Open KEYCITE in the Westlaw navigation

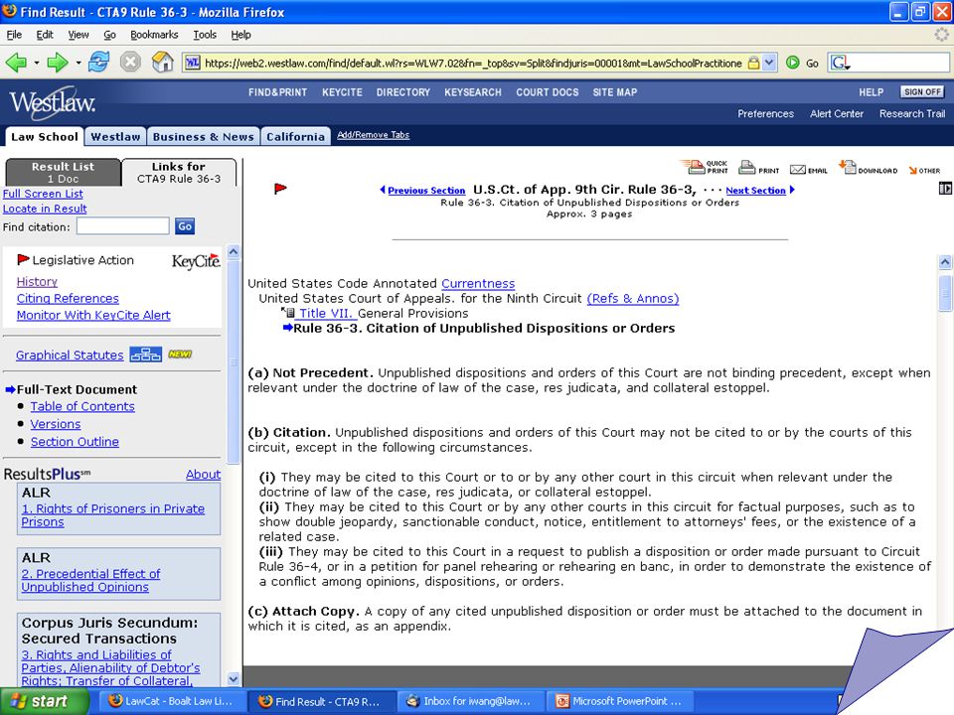coord(342,92)
